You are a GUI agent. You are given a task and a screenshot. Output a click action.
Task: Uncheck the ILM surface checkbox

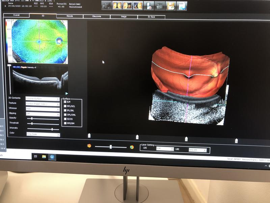click(x=65, y=101)
